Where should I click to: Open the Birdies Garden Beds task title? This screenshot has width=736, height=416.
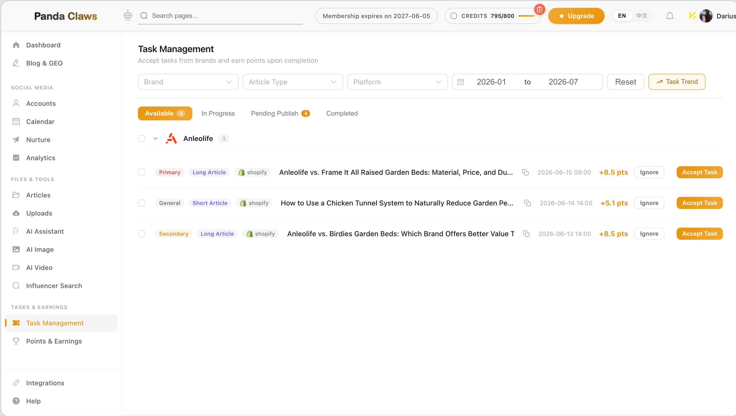point(400,234)
